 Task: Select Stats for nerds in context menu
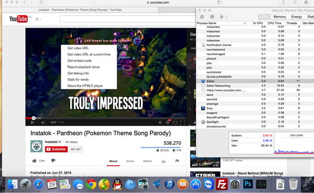(x=78, y=80)
